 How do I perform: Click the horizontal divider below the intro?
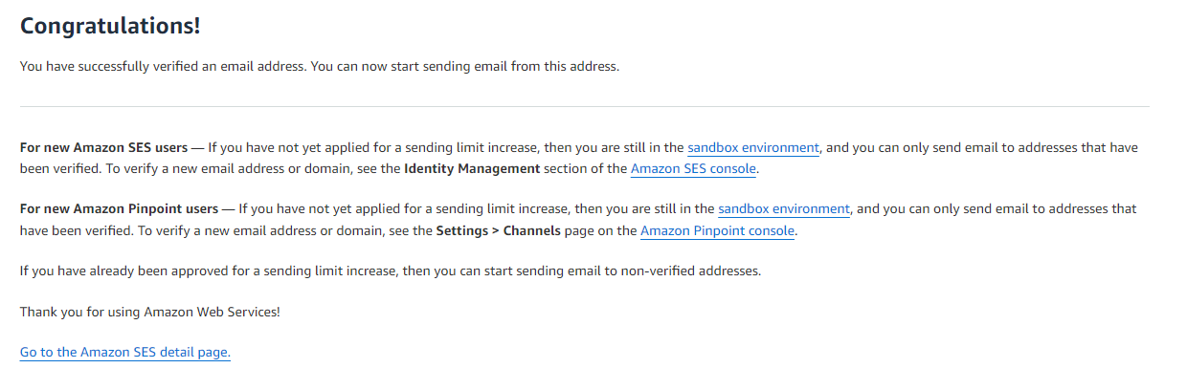tap(585, 106)
